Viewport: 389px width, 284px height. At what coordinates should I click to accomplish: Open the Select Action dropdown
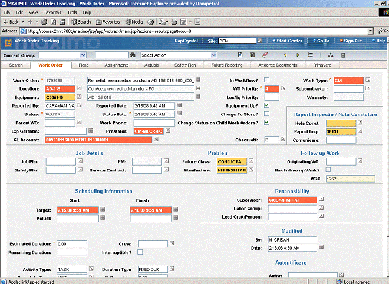pos(214,55)
